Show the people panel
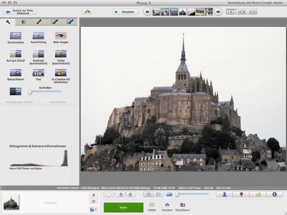The height and width of the screenshot is (215, 287). pos(224,194)
